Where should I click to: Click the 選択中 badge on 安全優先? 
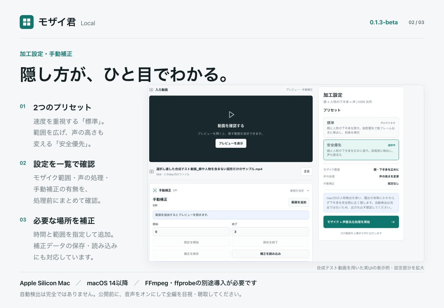[392, 145]
